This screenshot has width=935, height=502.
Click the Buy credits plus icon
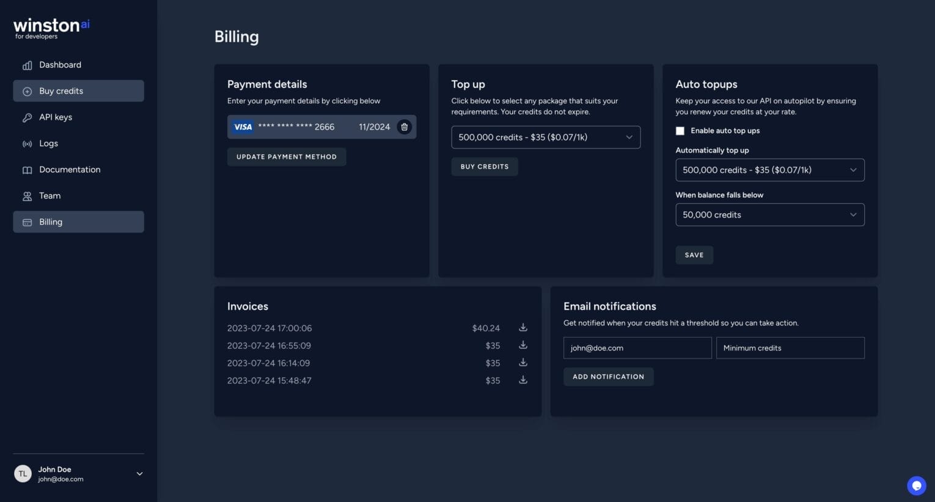pyautogui.click(x=27, y=91)
